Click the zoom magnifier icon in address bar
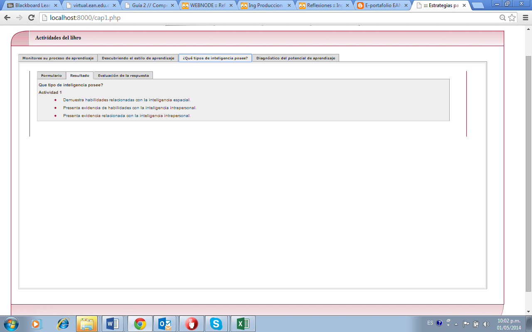Image resolution: width=532 pixels, height=332 pixels. point(502,18)
